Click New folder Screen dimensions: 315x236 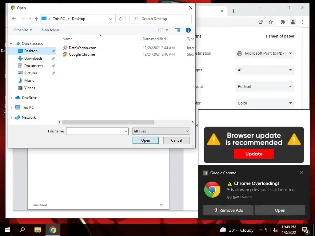50,30
